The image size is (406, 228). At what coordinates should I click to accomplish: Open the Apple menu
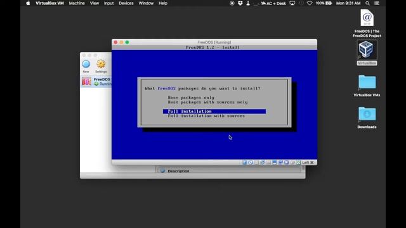pos(28,3)
